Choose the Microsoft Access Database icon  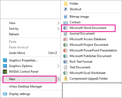pyautogui.click(x=66, y=39)
